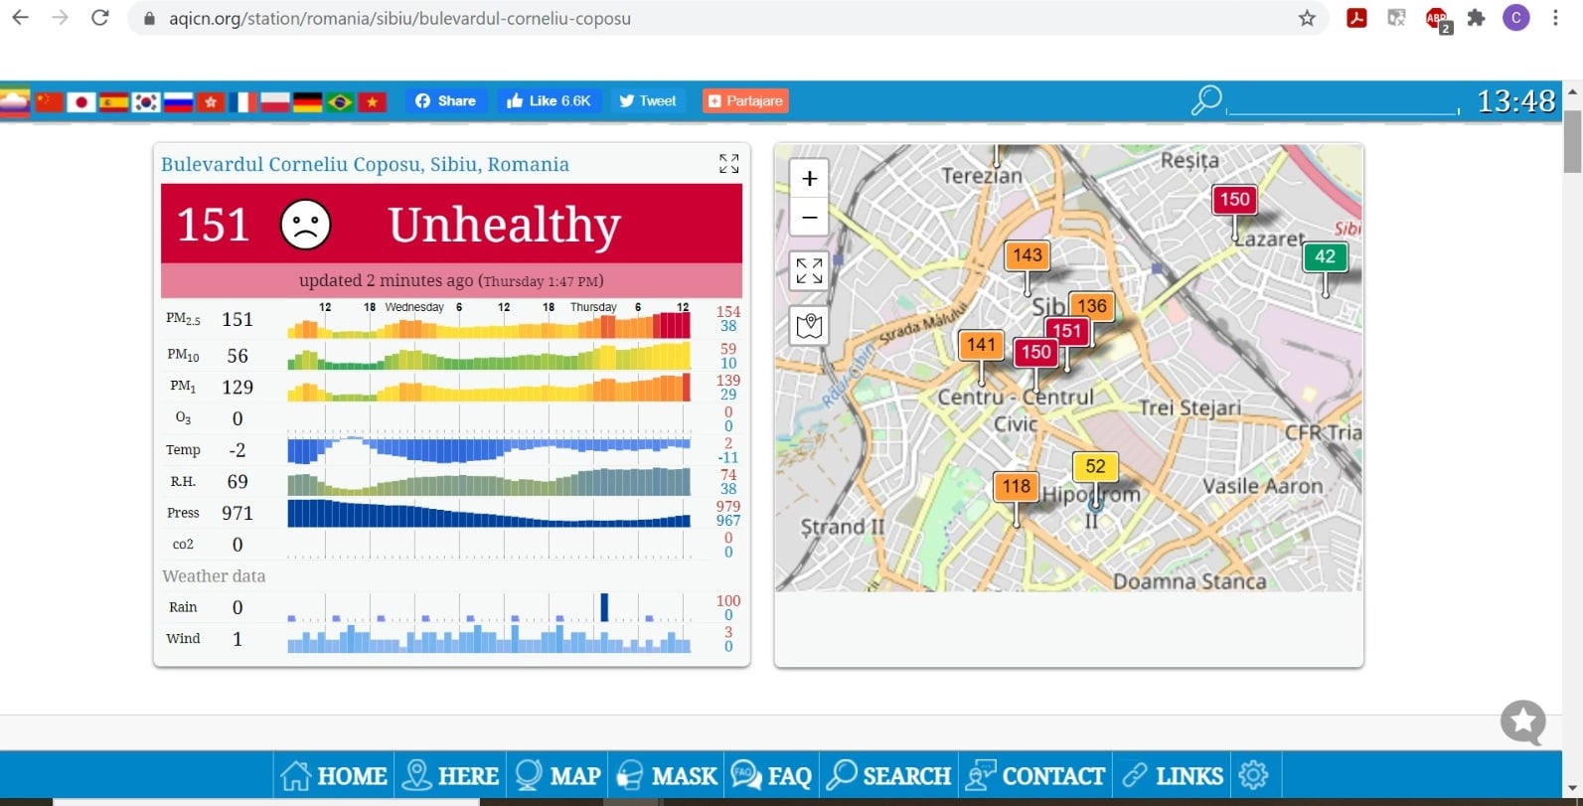The height and width of the screenshot is (806, 1583).
Task: Click the address bar URL
Action: (x=399, y=18)
